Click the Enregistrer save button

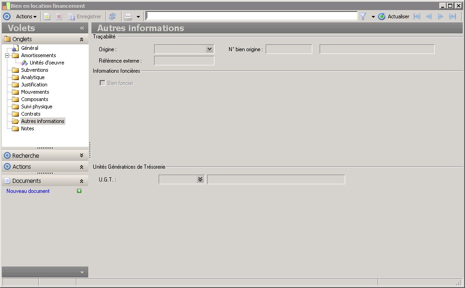pos(85,16)
